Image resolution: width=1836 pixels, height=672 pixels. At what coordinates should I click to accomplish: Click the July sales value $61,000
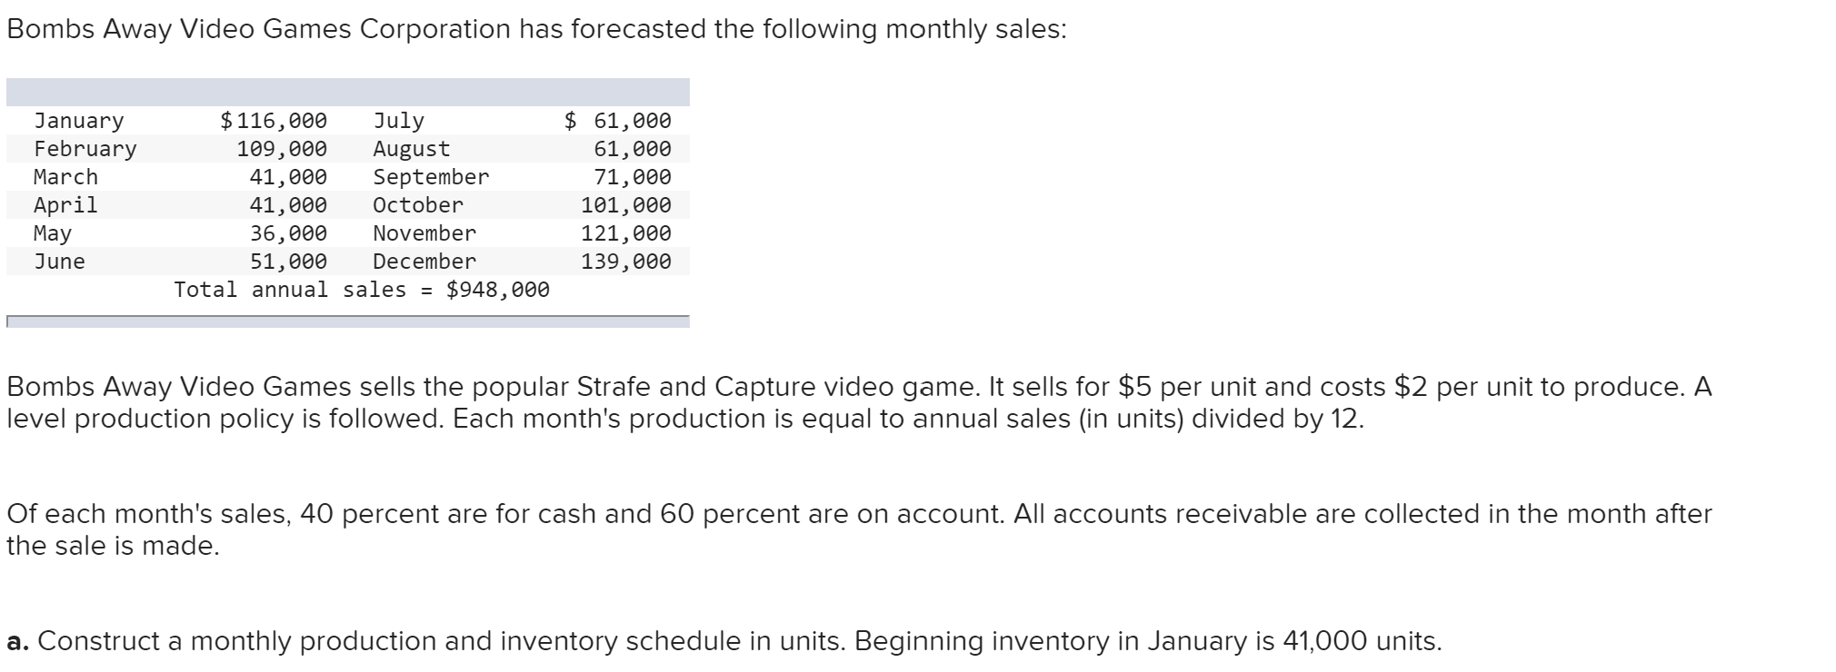point(617,121)
